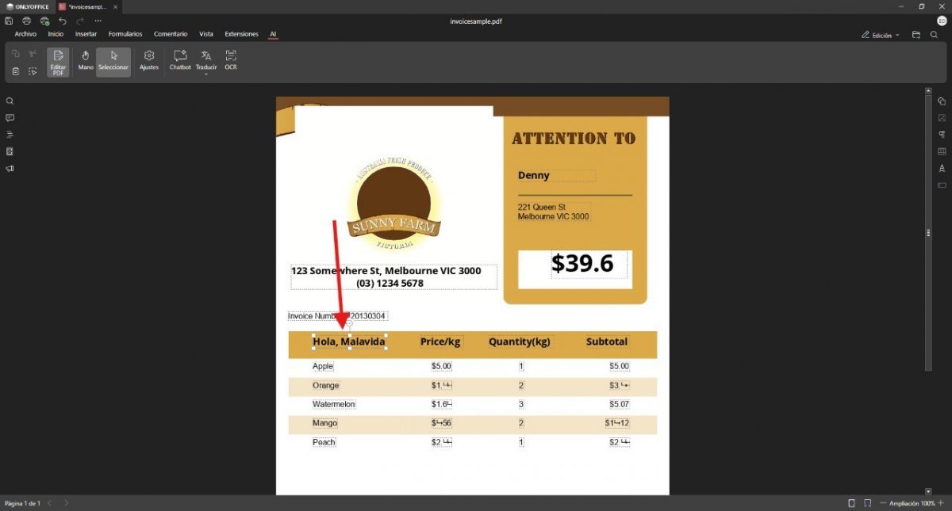Expand the Traducir dropdown arrow
Screen dimensions: 952x511
tap(206, 74)
